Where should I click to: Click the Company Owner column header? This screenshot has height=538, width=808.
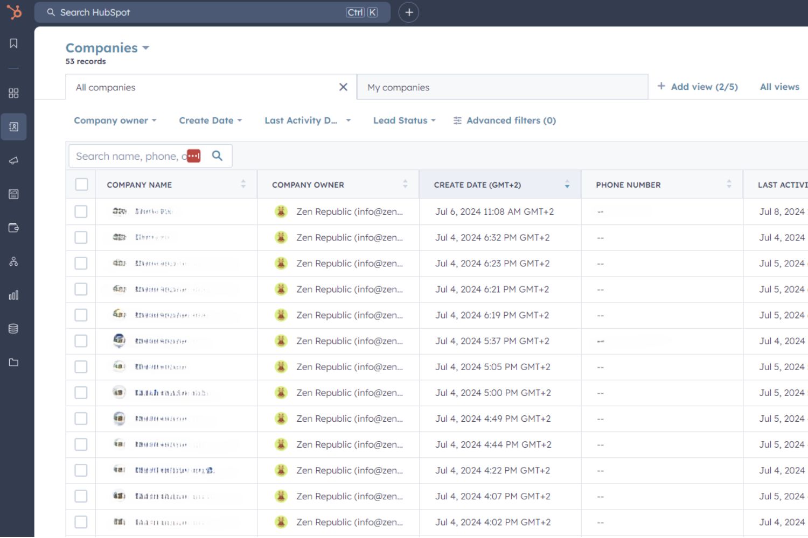click(x=308, y=185)
